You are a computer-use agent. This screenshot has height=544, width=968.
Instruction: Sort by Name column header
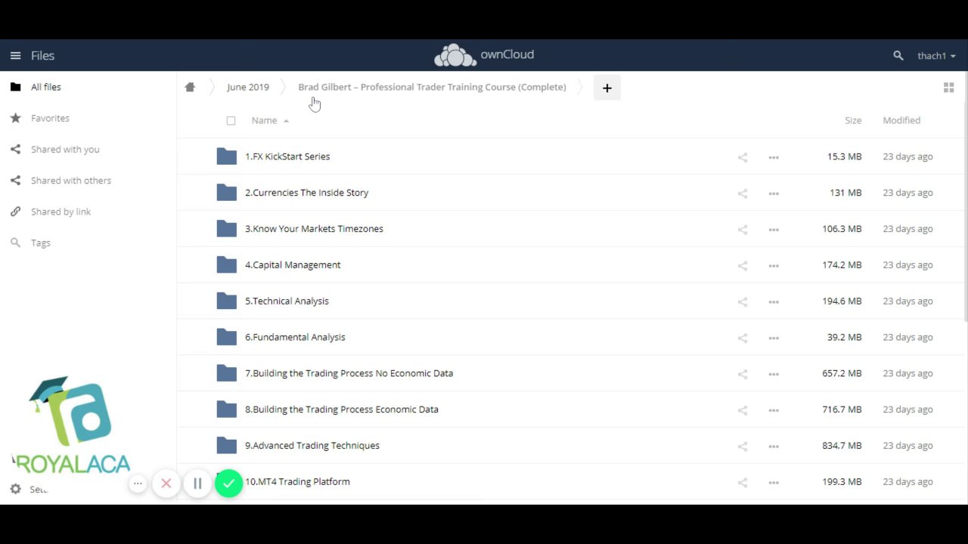point(270,120)
